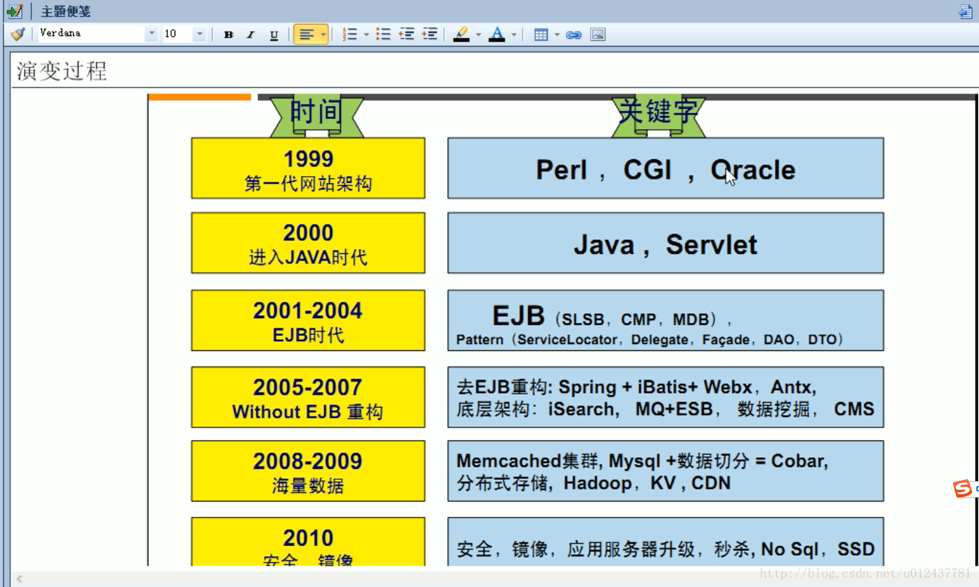Toggle underline formatting
The height and width of the screenshot is (587, 979).
point(274,34)
